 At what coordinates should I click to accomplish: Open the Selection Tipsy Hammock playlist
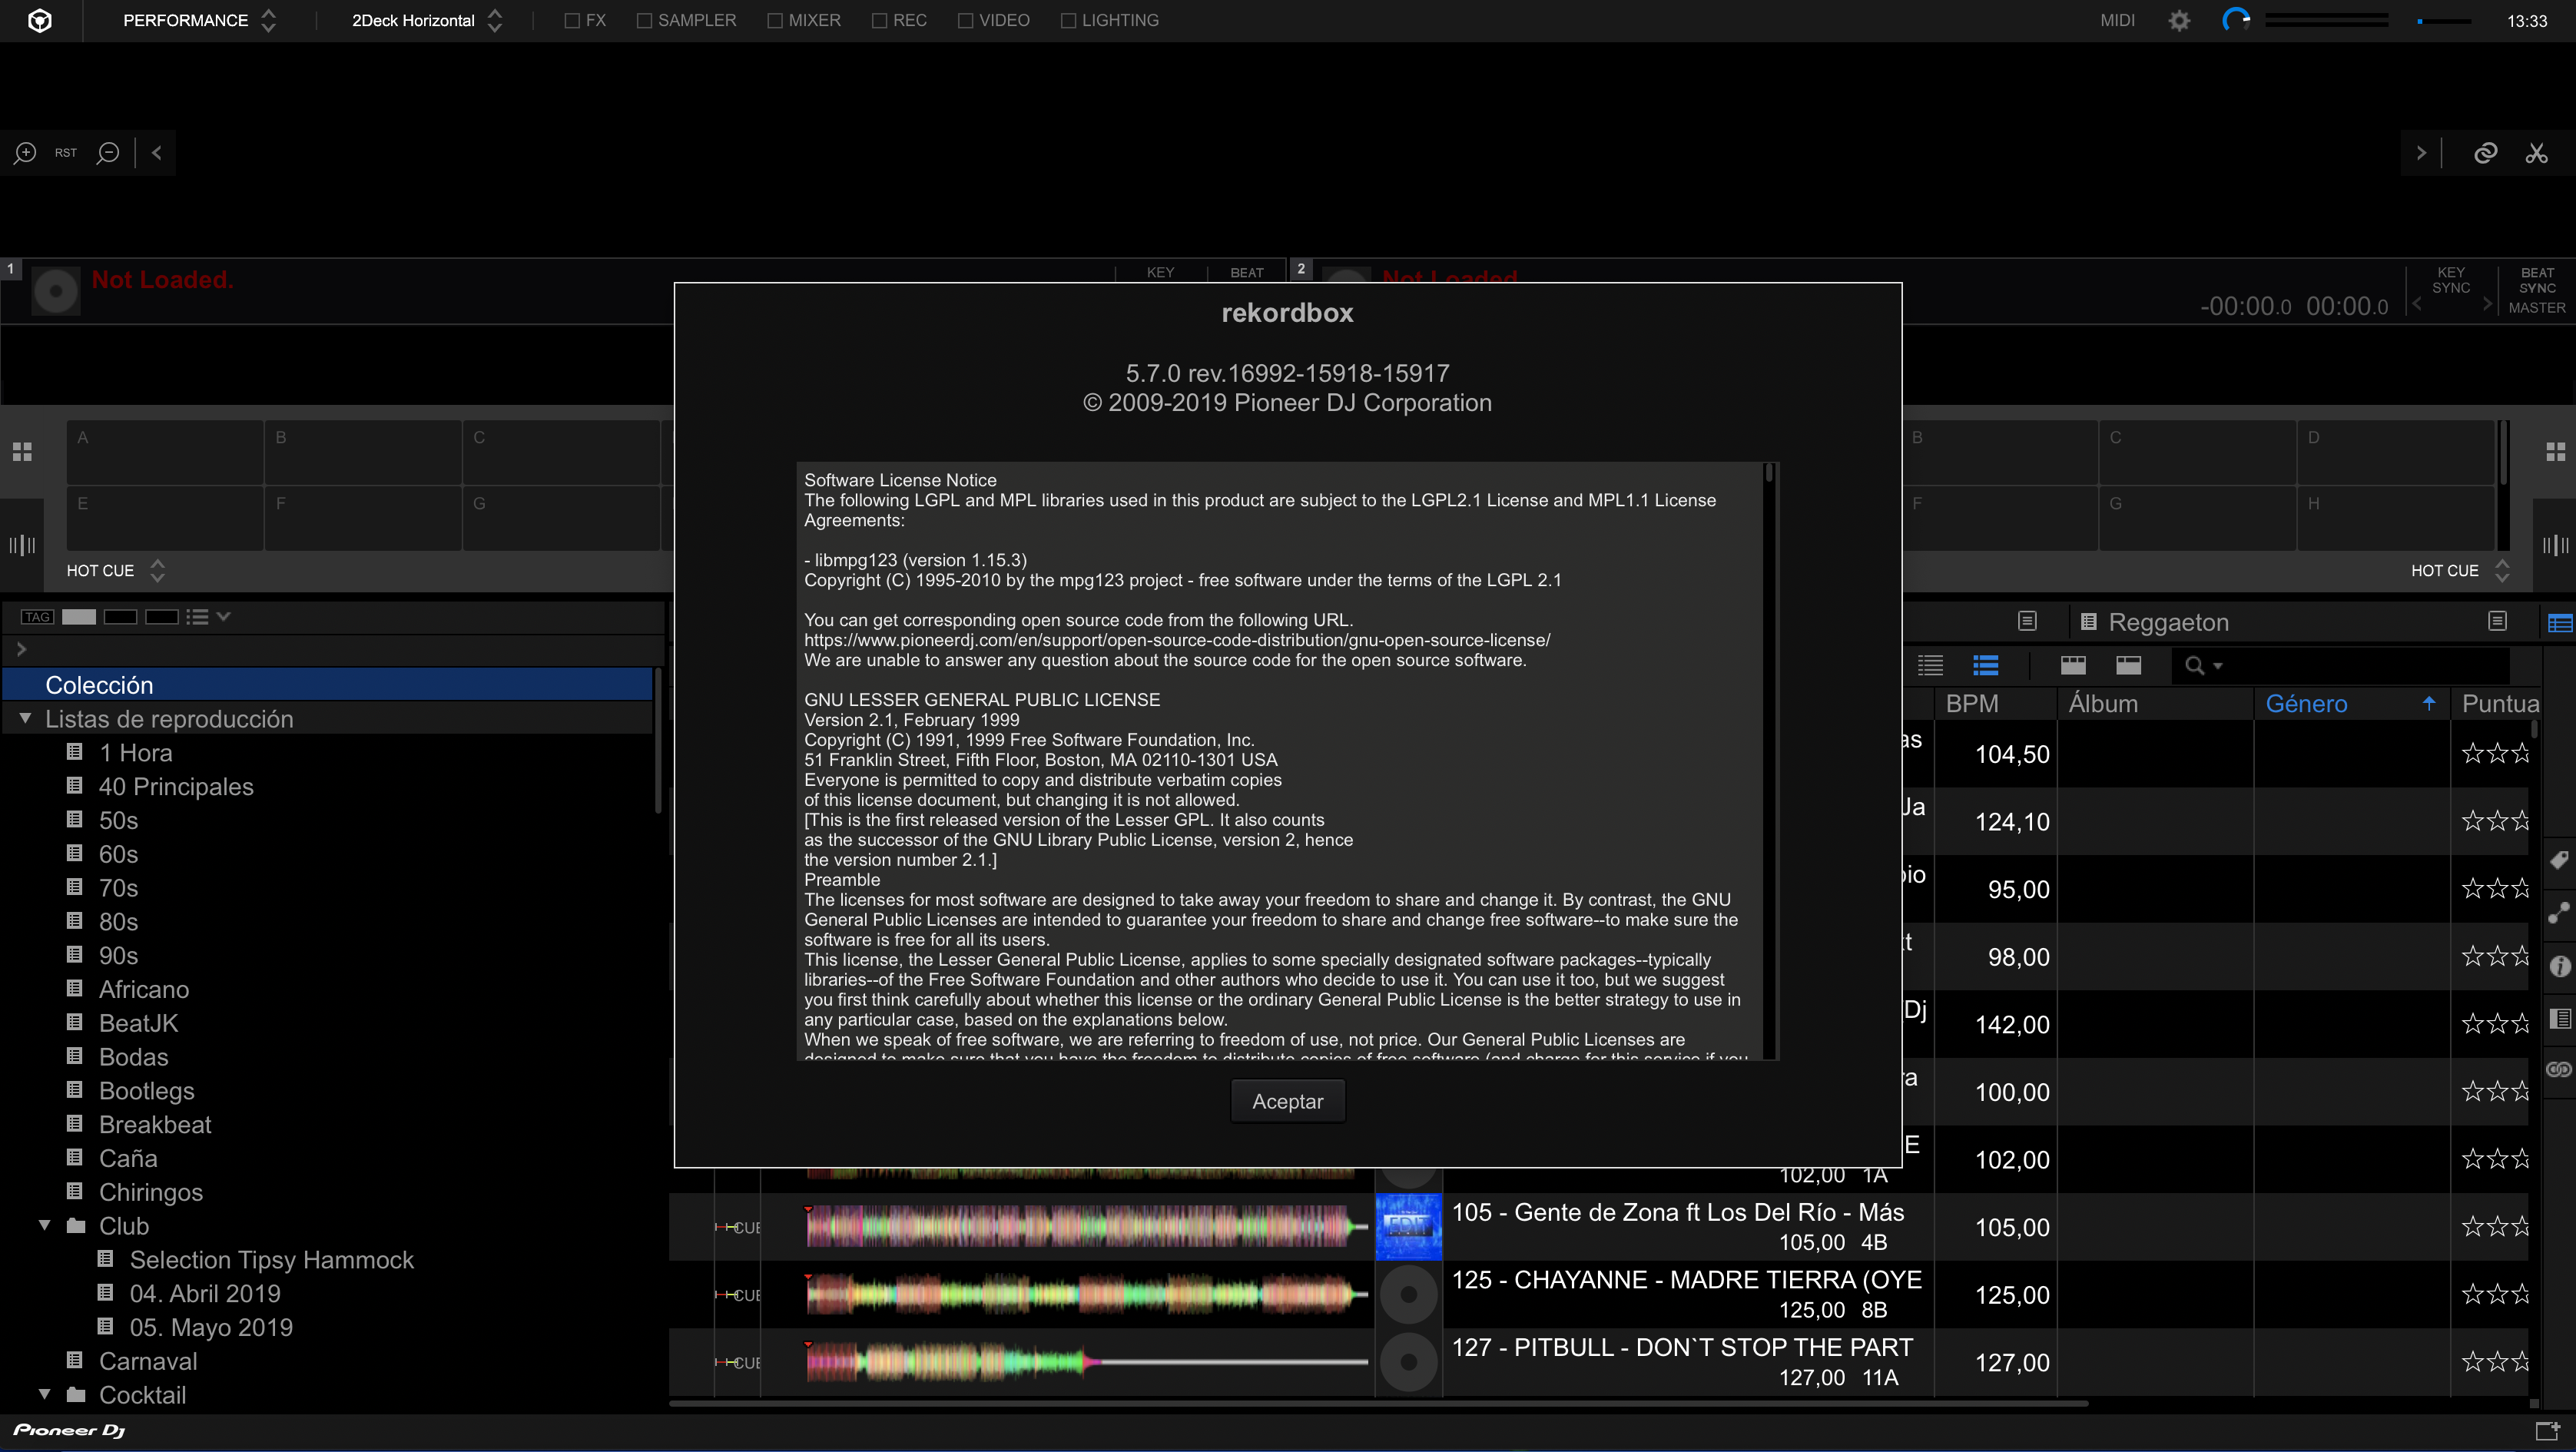271,1259
